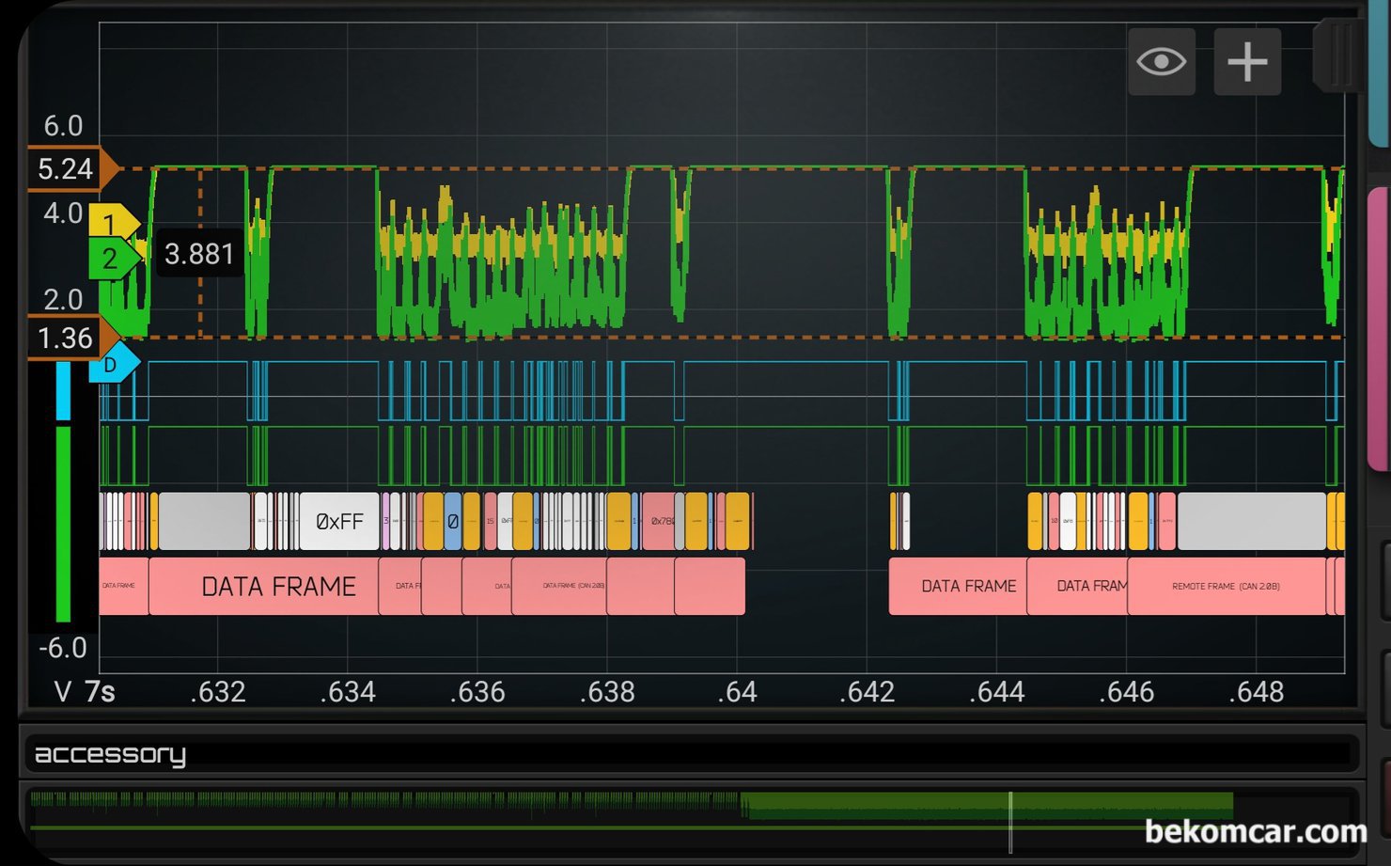Viewport: 1391px width, 866px height.
Task: Select the REMOTE FRAME (CAN 2.0B) block
Action: (x=1226, y=587)
